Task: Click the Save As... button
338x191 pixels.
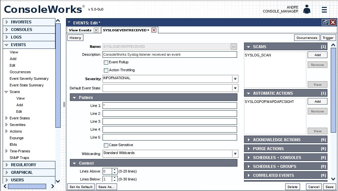Action: (107, 187)
